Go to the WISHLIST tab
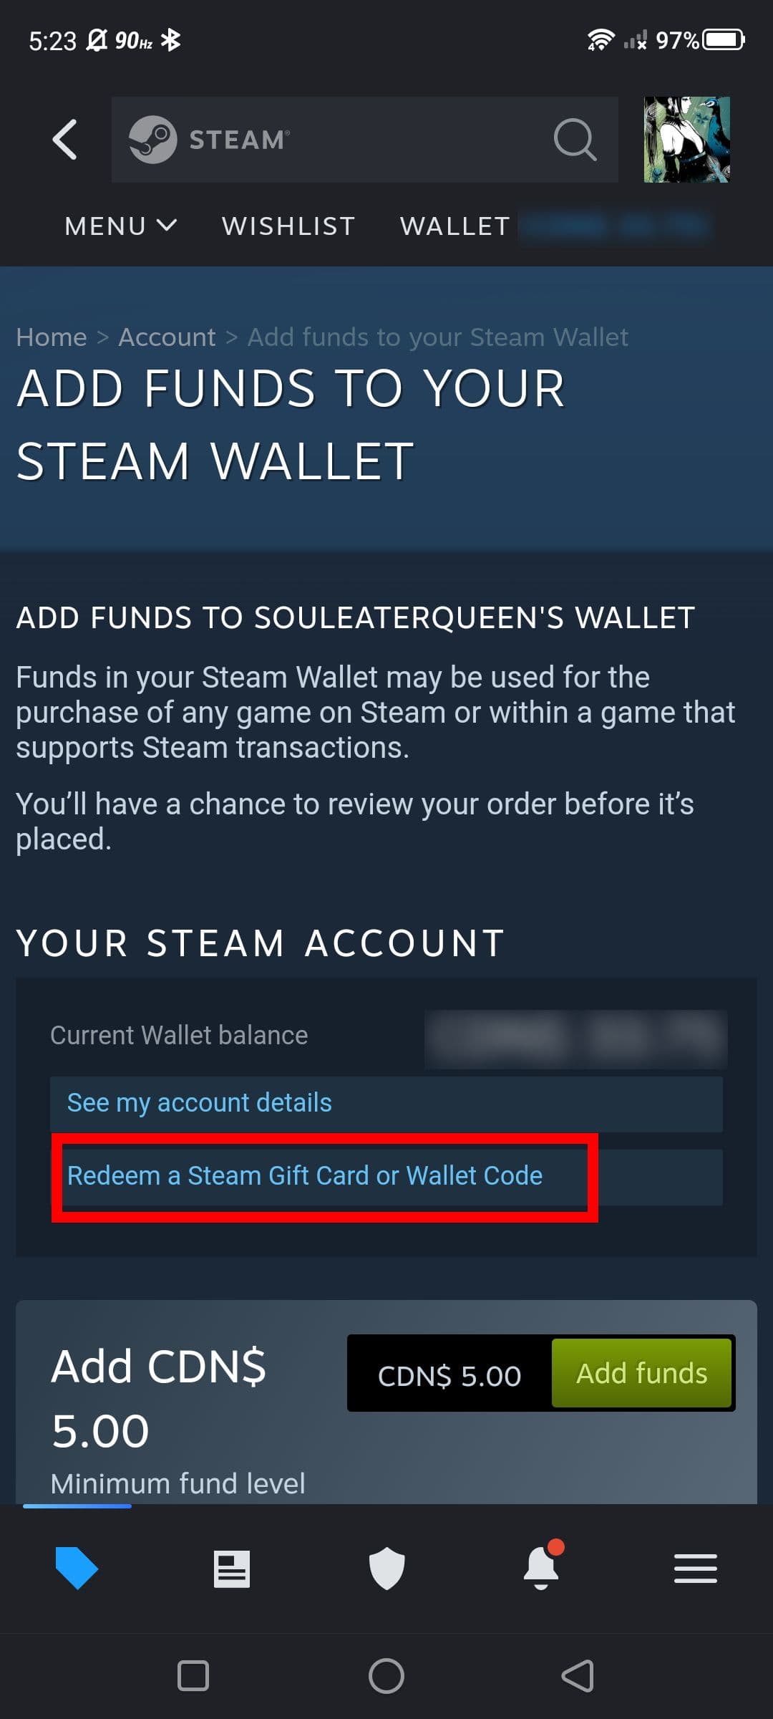The width and height of the screenshot is (773, 1719). [288, 226]
